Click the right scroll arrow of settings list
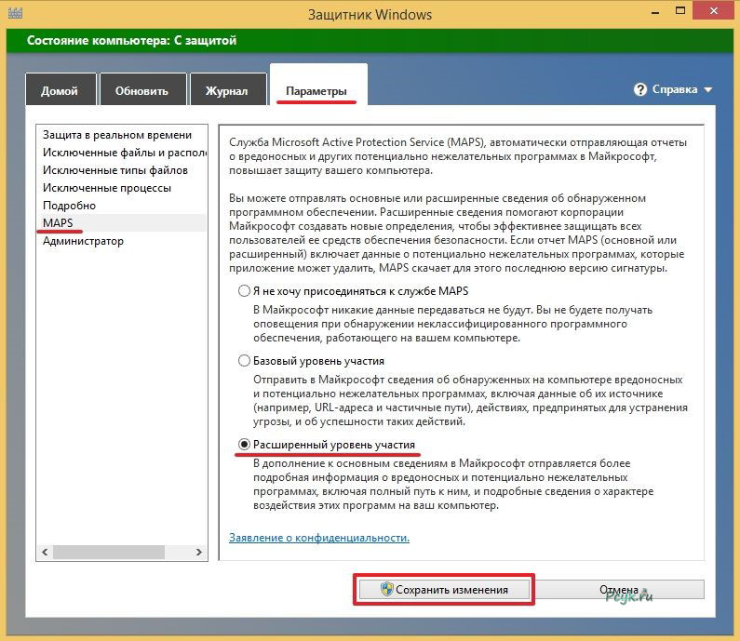Screen dimensions: 740x641 coord(198,552)
